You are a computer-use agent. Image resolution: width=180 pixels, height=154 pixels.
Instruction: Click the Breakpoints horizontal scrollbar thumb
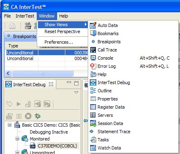tap(42, 74)
